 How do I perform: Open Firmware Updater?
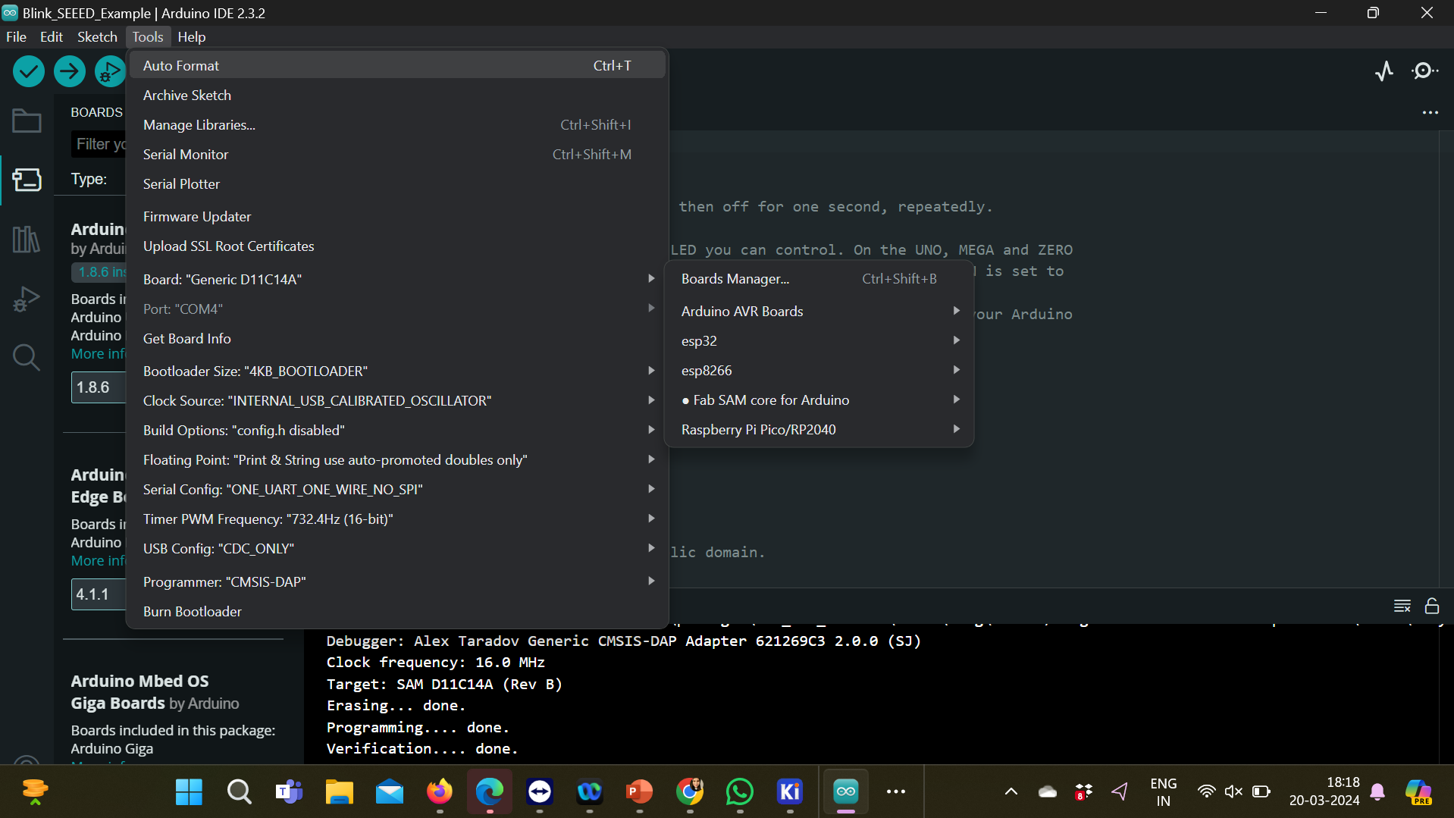[x=397, y=216]
